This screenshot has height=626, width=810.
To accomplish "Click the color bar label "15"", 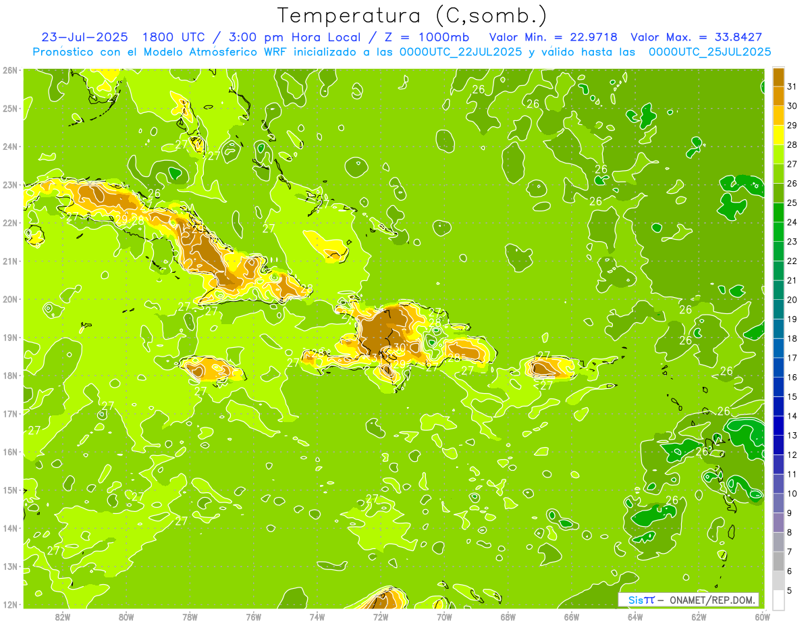I will pos(792,396).
